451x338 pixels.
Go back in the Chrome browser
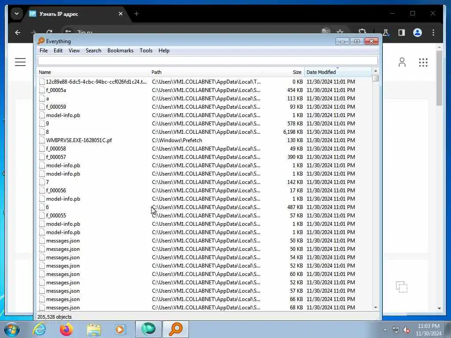pos(18,33)
